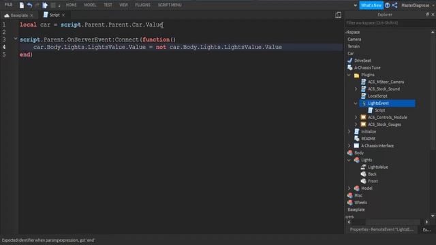
Task: Expand AC6_Stock_Sound
Action: click(x=356, y=89)
